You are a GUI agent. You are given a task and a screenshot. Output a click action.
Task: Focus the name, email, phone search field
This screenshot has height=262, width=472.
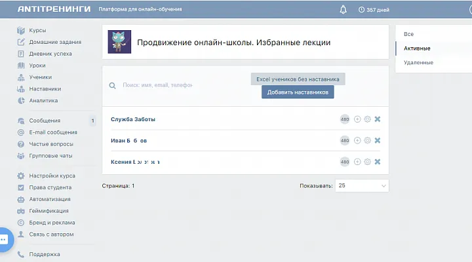click(157, 85)
